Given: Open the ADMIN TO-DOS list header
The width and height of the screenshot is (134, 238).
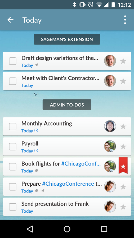Looking at the screenshot, I should (x=67, y=105).
